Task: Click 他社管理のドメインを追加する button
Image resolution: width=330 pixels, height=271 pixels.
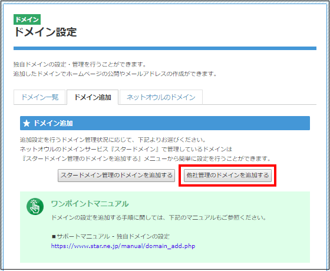Action: (x=227, y=176)
